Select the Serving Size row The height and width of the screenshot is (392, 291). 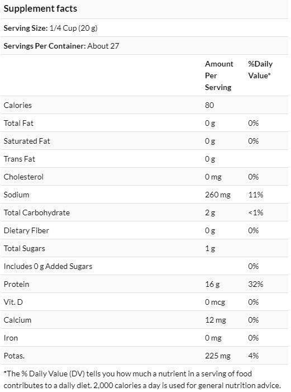pyautogui.click(x=144, y=28)
